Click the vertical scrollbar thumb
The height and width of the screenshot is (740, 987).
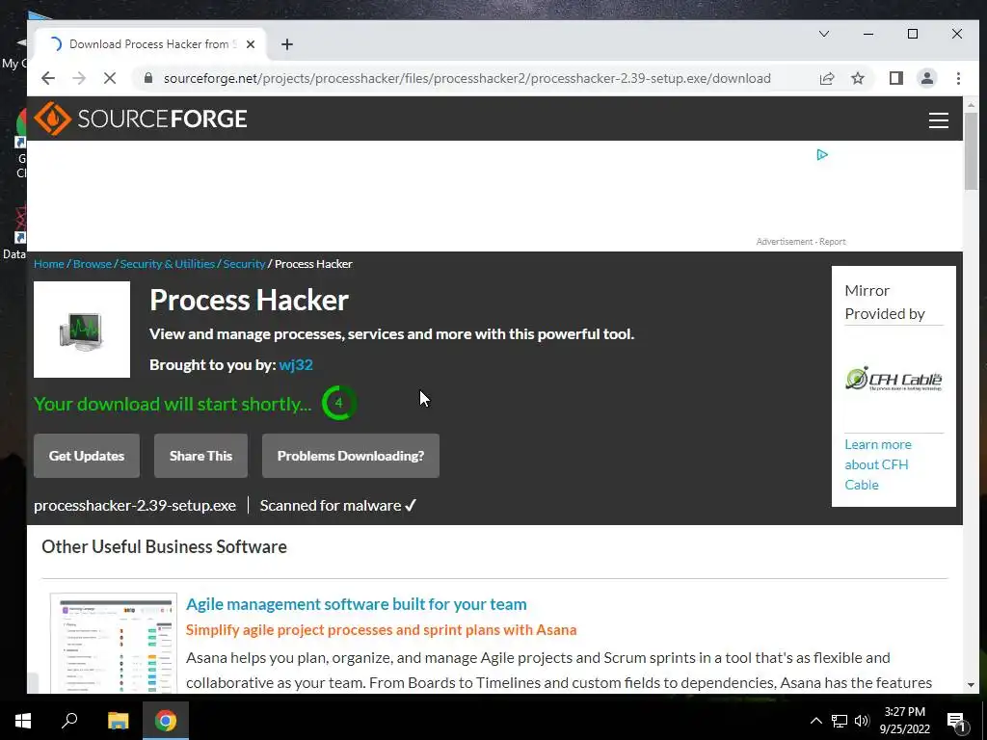(x=971, y=151)
